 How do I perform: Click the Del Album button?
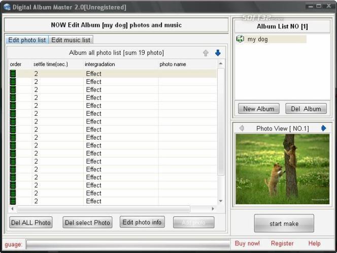tap(306, 109)
